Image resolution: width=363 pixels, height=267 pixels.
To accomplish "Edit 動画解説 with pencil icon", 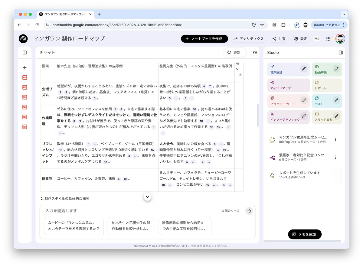I will [x=336, y=69].
